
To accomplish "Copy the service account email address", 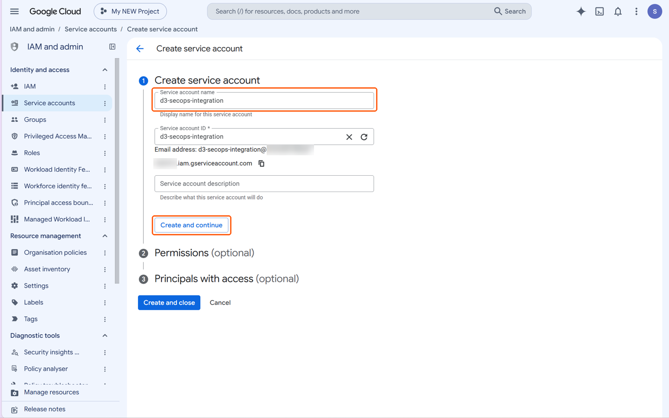I will [262, 163].
